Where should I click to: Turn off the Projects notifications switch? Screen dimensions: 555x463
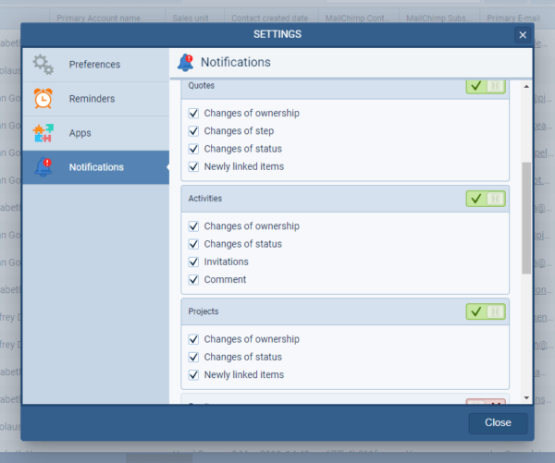click(487, 311)
